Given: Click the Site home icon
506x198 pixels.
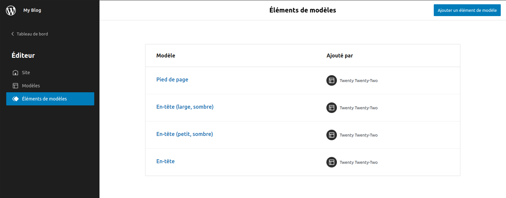Looking at the screenshot, I should pyautogui.click(x=15, y=73).
